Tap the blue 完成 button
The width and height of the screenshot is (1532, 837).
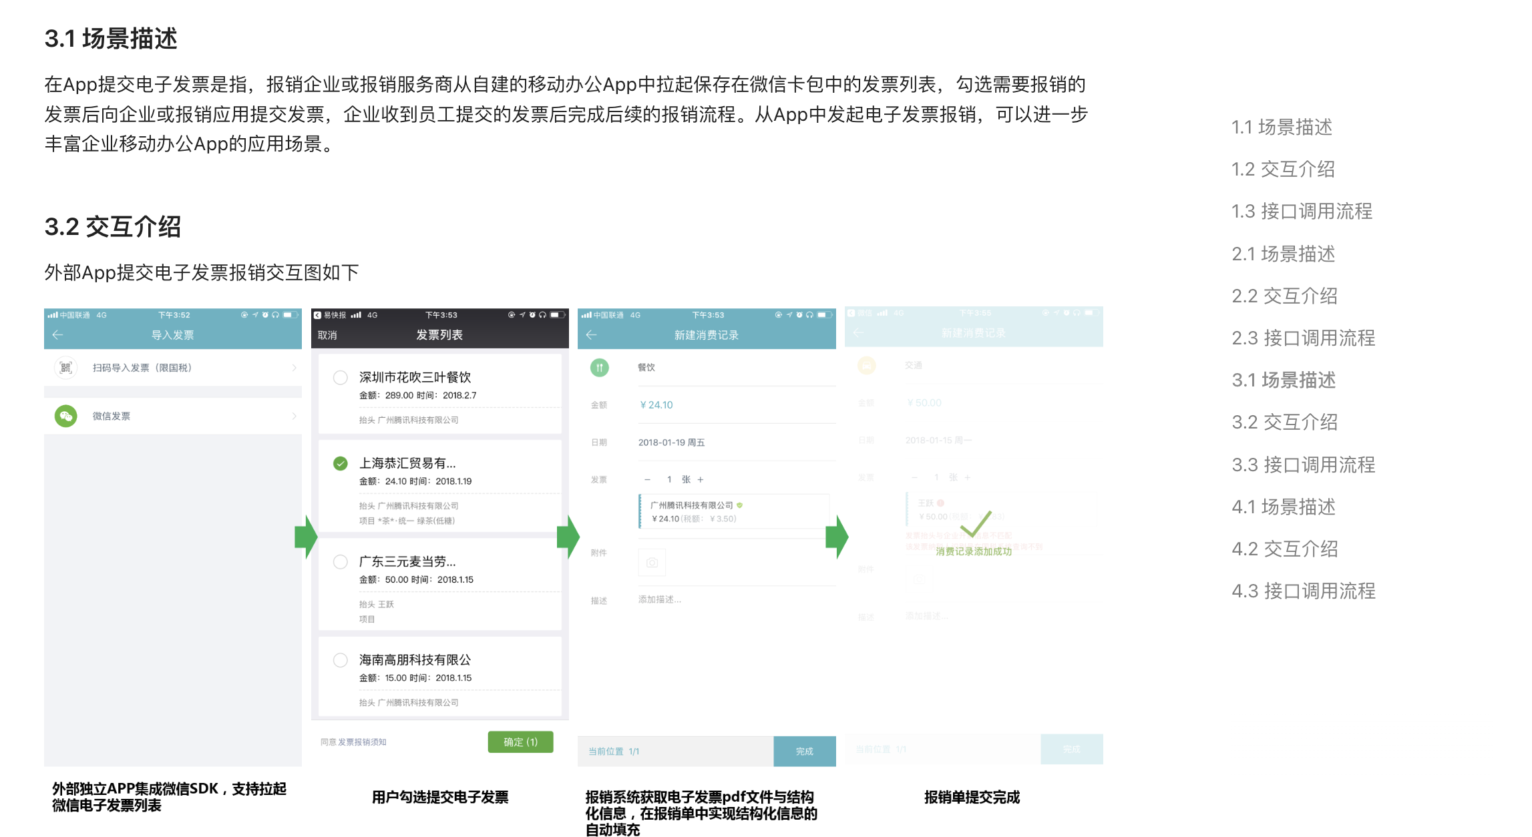805,752
